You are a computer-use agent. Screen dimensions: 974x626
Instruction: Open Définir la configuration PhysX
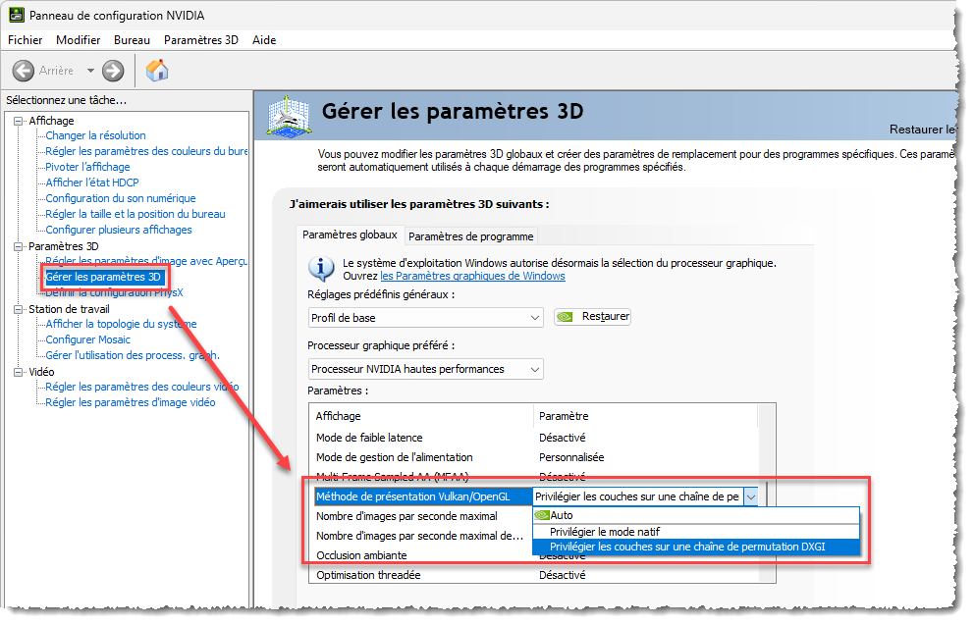(114, 292)
